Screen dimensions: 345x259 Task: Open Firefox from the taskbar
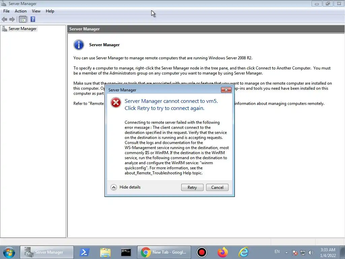(223, 252)
